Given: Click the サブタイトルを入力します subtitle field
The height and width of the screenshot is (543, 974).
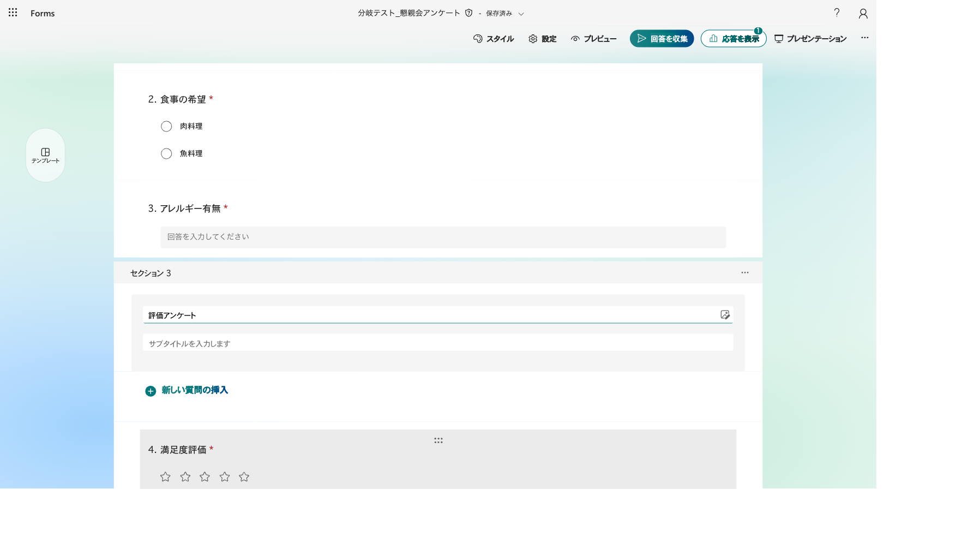Looking at the screenshot, I should (x=438, y=343).
